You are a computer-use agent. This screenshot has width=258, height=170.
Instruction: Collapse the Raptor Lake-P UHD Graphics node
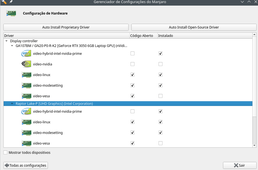(x=12, y=104)
